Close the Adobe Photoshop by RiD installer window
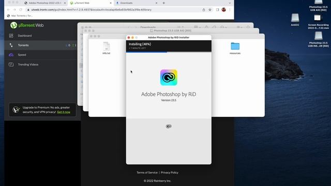 [x=129, y=38]
